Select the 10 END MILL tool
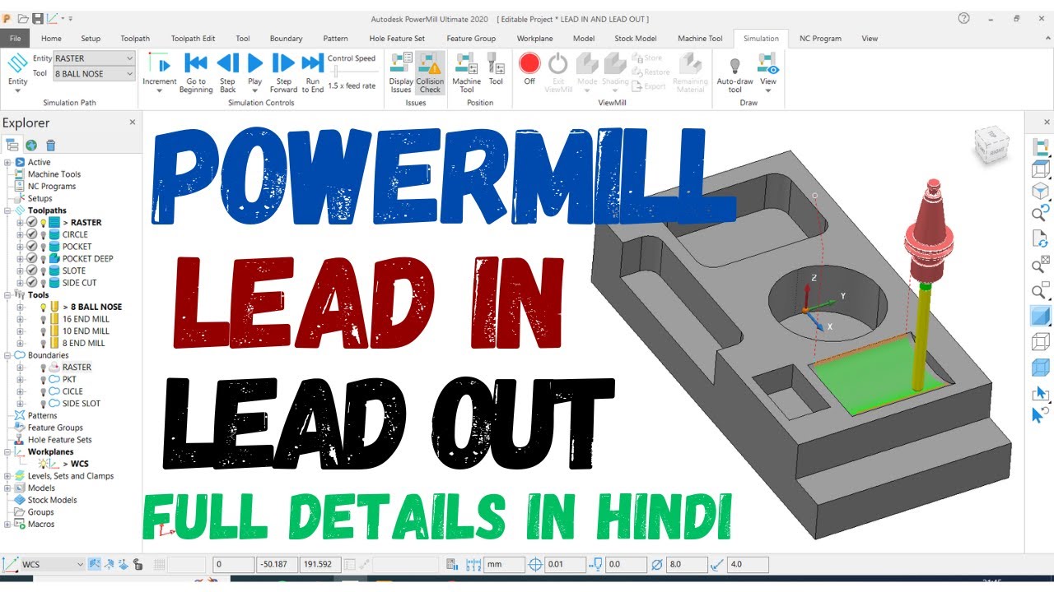 click(x=86, y=331)
